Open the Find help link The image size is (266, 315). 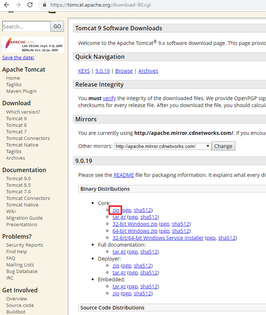tap(16, 252)
